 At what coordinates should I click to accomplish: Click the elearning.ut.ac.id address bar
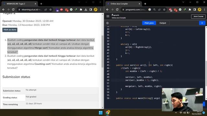coord(32,10)
